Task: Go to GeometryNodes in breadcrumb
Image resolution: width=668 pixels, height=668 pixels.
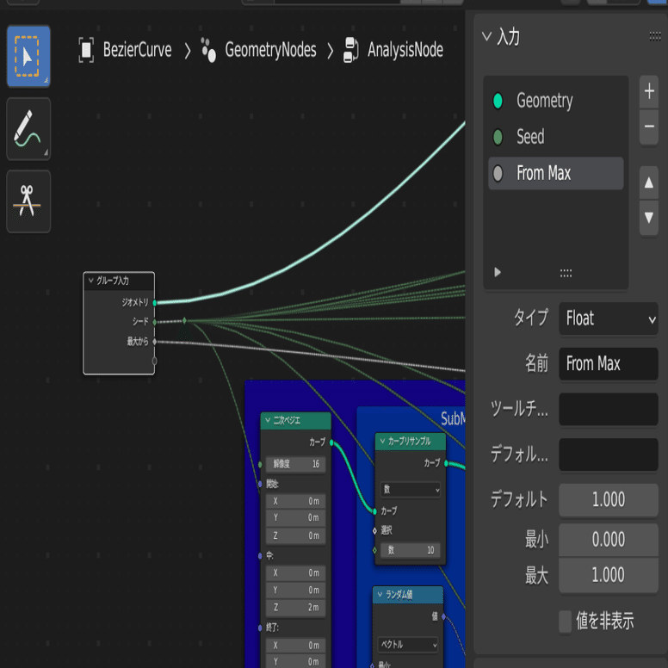Action: coord(270,50)
